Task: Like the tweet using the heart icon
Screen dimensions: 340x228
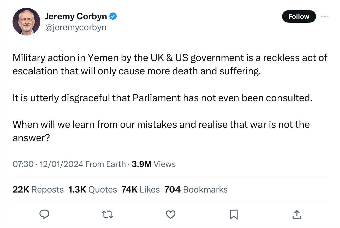Action: [171, 214]
